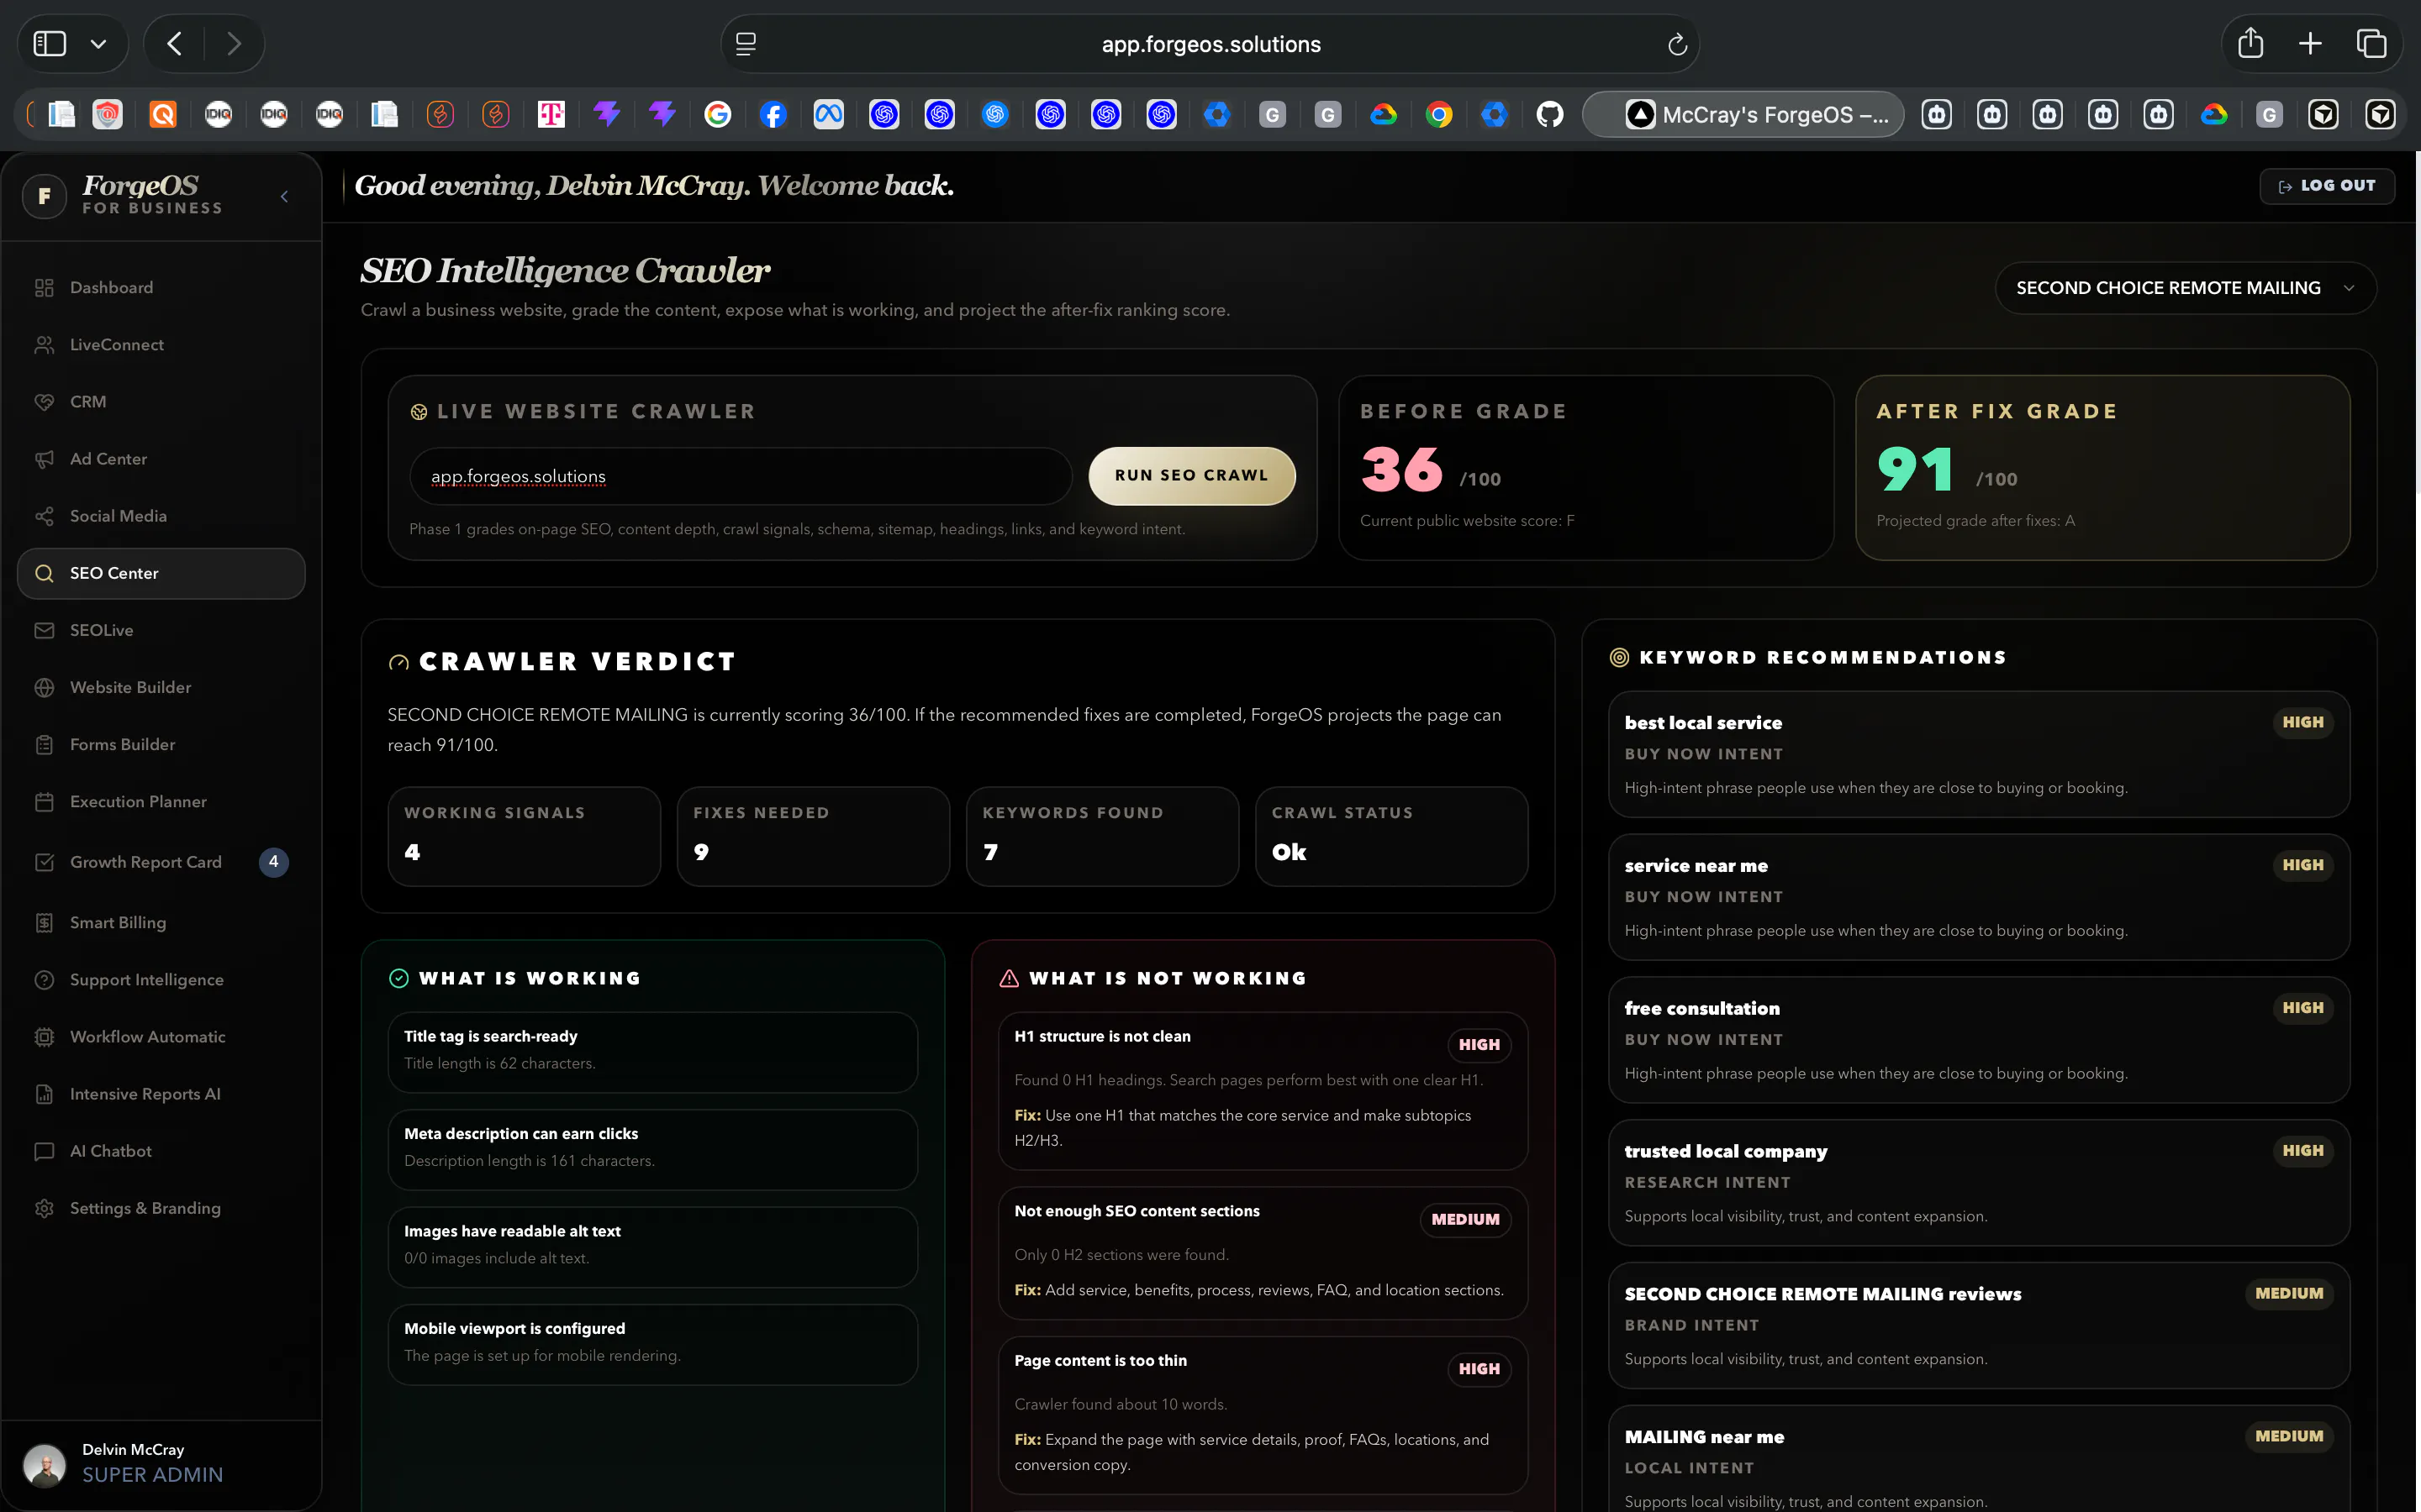Open Settings & Branding gear icon
Screen dimensions: 2421x1512
tap(44, 1208)
